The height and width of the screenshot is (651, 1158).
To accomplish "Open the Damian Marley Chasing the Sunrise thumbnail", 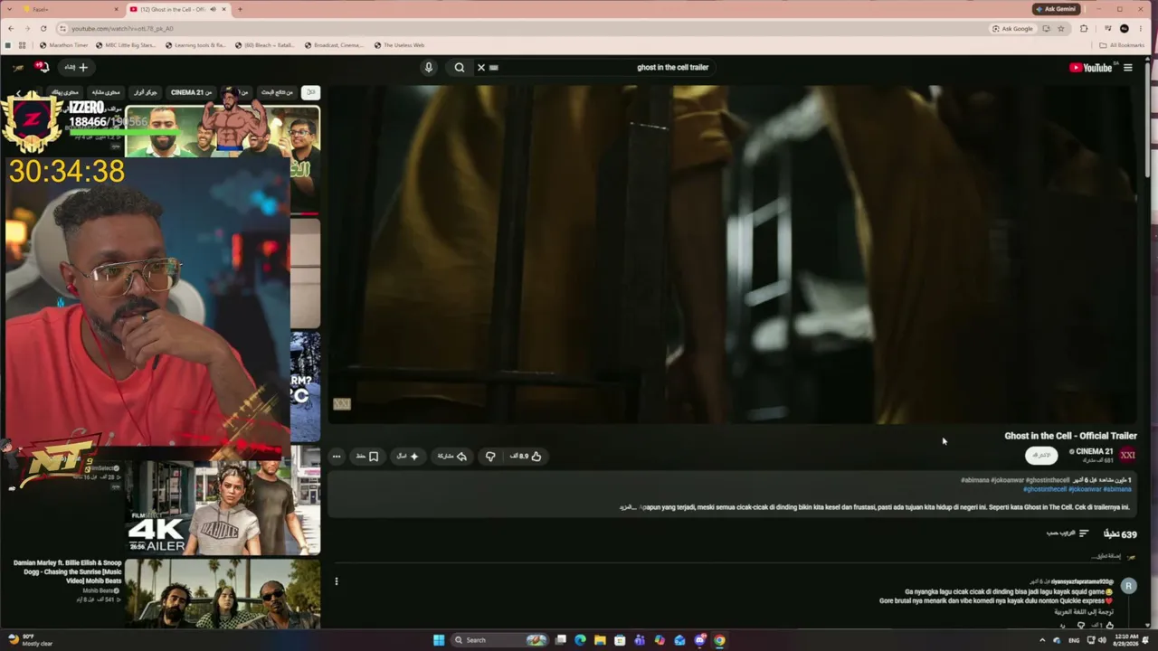I will [223, 593].
